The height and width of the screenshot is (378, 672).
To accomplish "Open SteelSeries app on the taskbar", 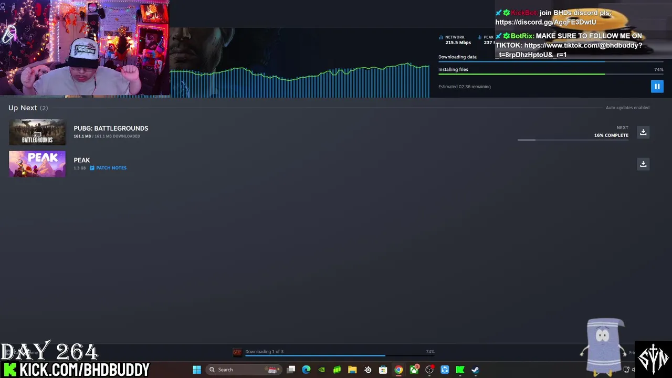I will click(x=368, y=370).
